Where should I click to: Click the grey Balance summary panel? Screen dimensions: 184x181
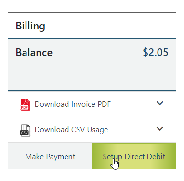pyautogui.click(x=92, y=65)
